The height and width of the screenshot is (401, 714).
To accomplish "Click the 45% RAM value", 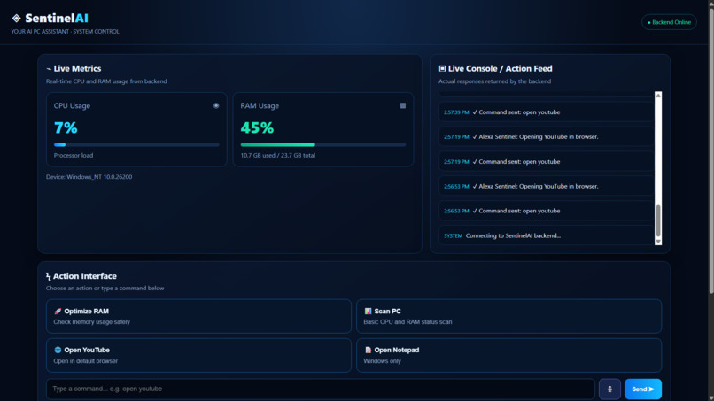I will 257,127.
